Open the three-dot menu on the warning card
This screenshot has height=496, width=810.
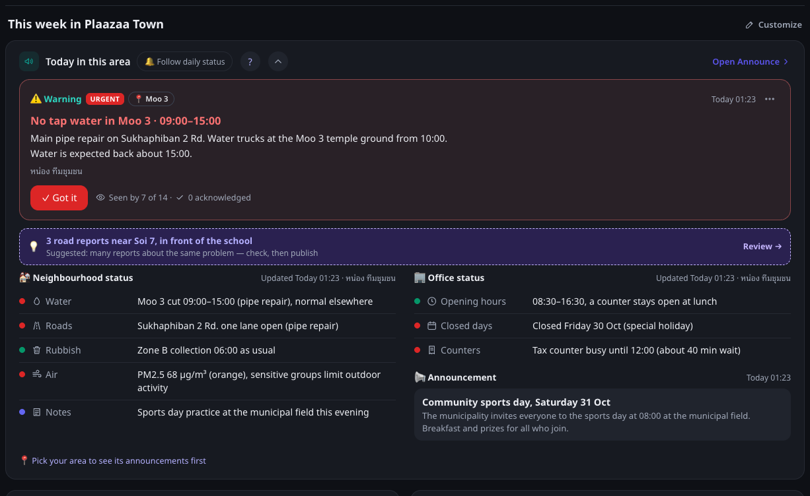point(770,99)
